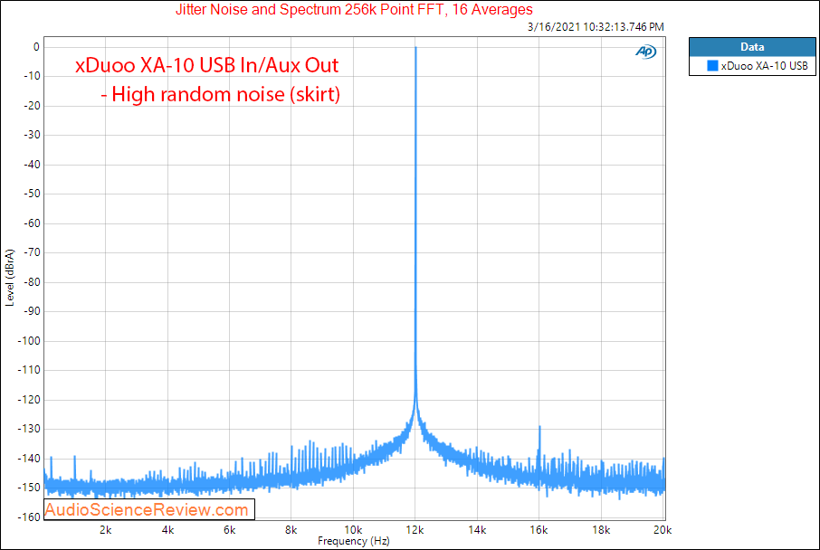Click the Level (dBrA) axis title

click(x=10, y=278)
